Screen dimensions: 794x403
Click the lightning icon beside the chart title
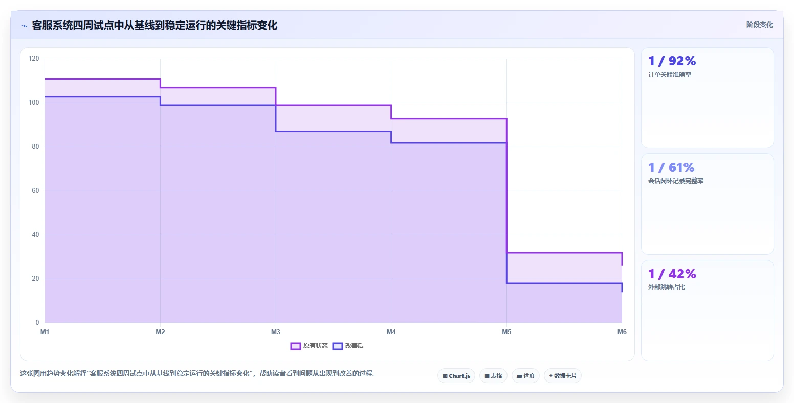(24, 26)
